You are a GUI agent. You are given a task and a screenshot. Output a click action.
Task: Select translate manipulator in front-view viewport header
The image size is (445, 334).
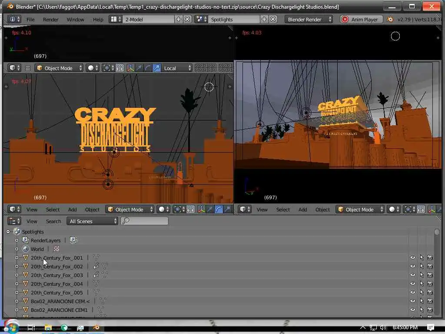[210, 209]
